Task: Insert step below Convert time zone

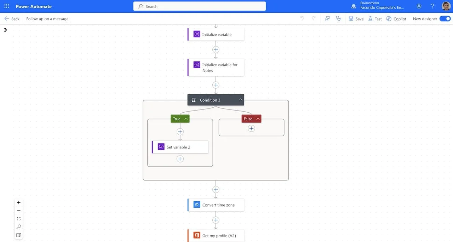Action: click(216, 220)
